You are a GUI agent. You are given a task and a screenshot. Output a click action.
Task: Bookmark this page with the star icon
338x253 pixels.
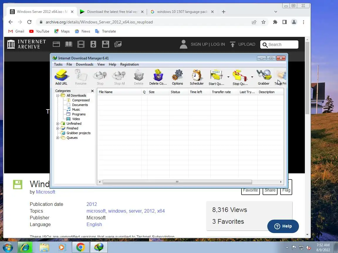tap(263, 22)
